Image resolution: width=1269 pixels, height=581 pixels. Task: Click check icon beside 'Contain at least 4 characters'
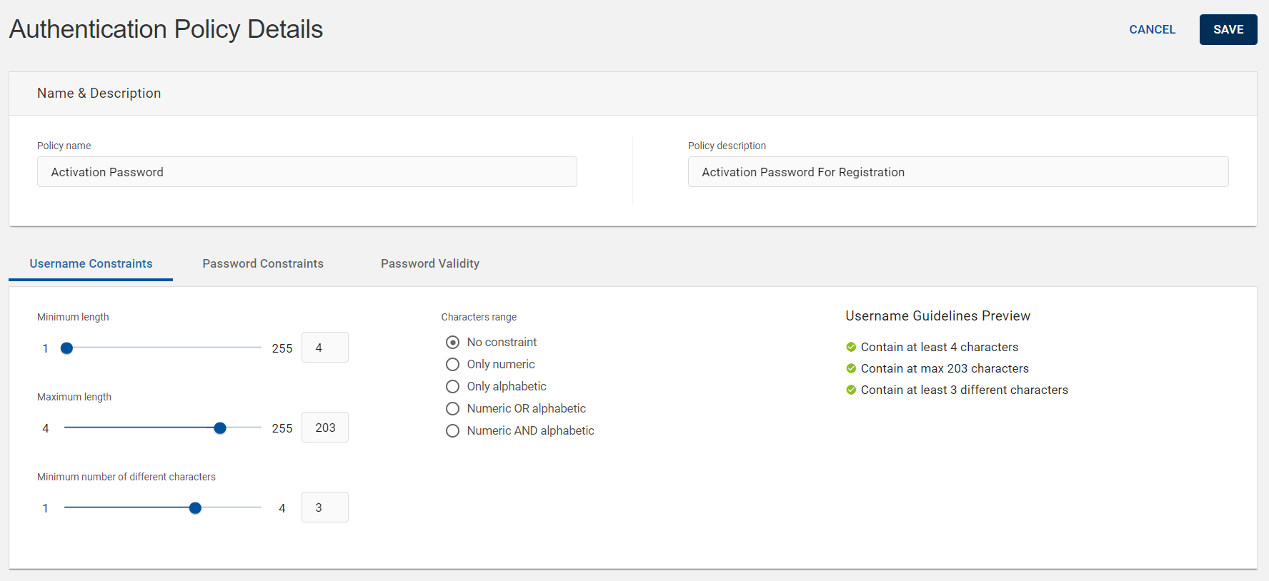[851, 347]
